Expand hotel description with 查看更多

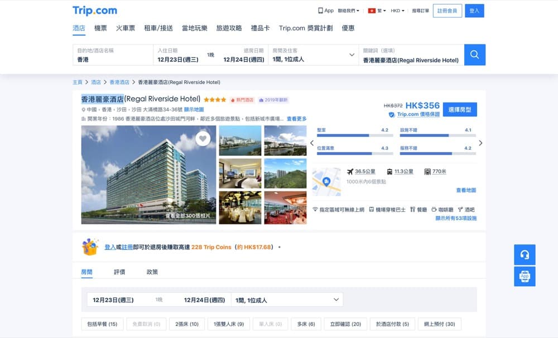pyautogui.click(x=296, y=119)
